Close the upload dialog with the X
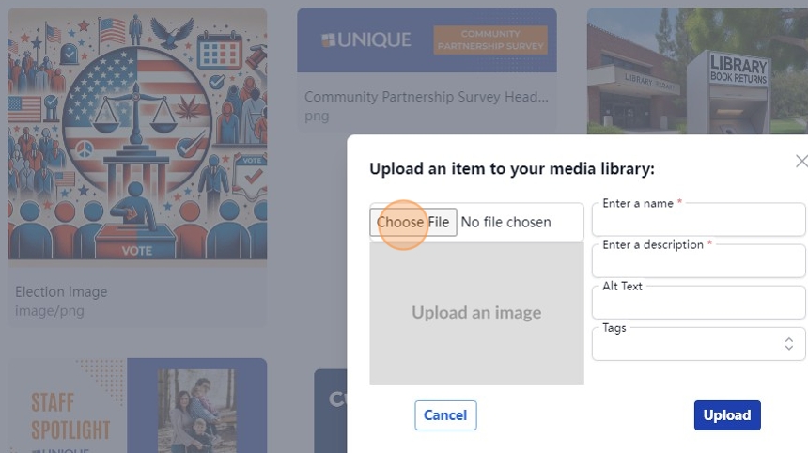 pyautogui.click(x=800, y=162)
